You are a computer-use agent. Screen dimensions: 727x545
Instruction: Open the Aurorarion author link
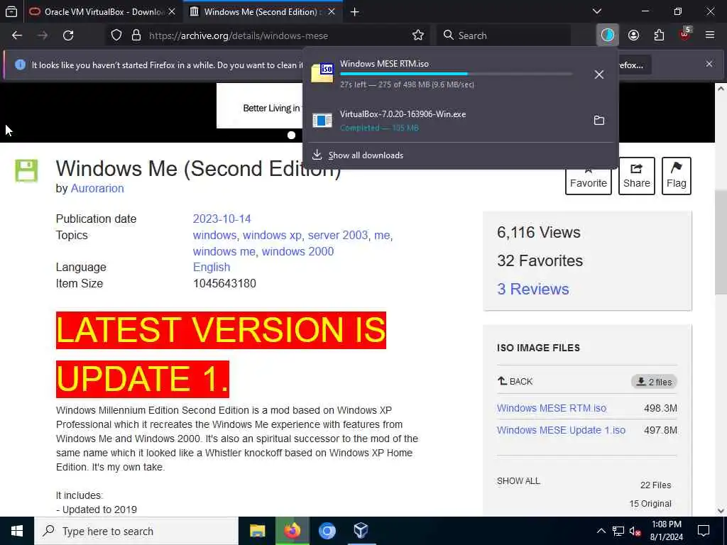point(97,189)
